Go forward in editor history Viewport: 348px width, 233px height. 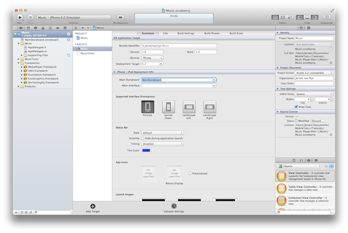88,28
